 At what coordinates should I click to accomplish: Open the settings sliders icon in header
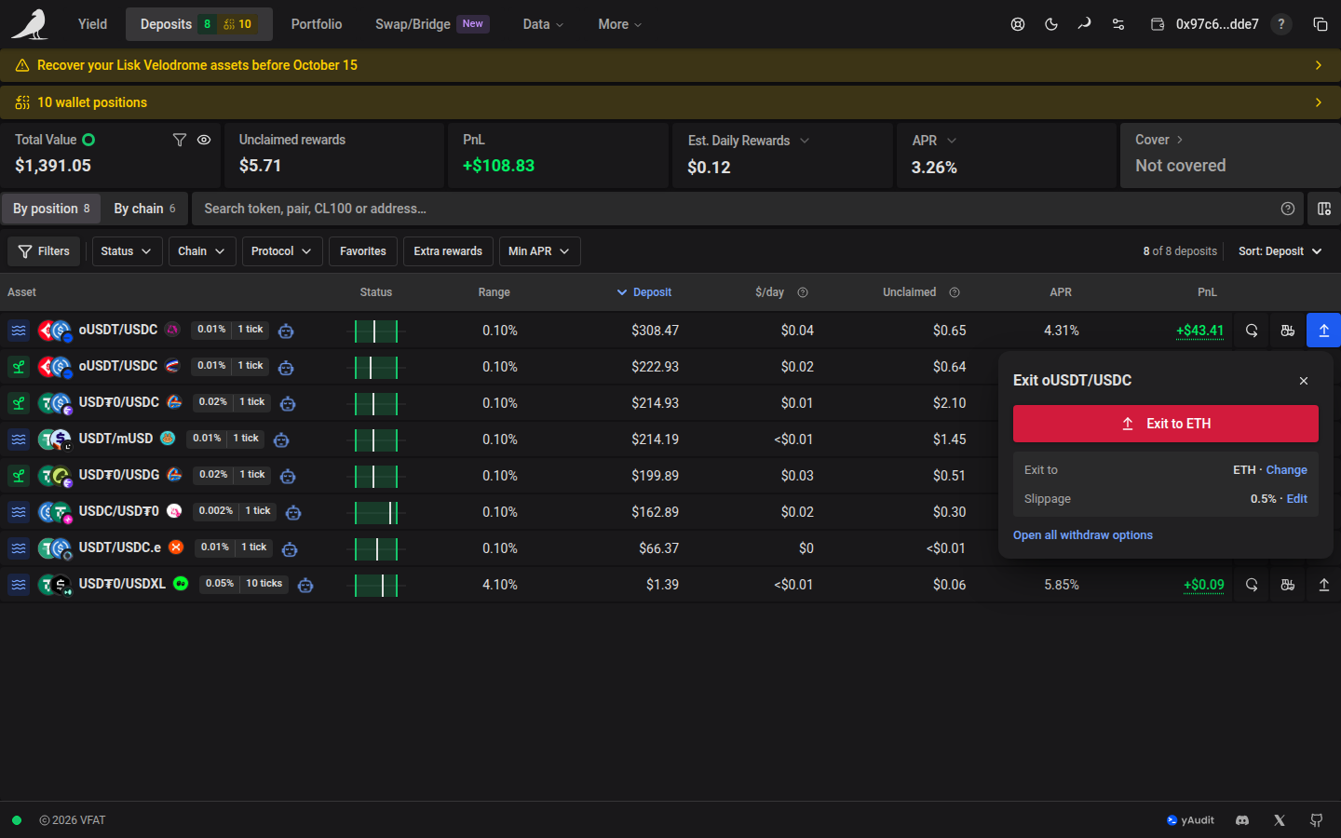pos(1118,24)
